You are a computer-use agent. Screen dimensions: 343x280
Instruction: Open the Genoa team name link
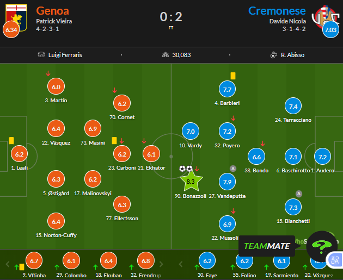pyautogui.click(x=52, y=11)
